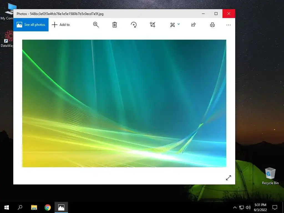This screenshot has height=213, width=284.
Task: Show hidden system tray icons
Action: click(235, 207)
